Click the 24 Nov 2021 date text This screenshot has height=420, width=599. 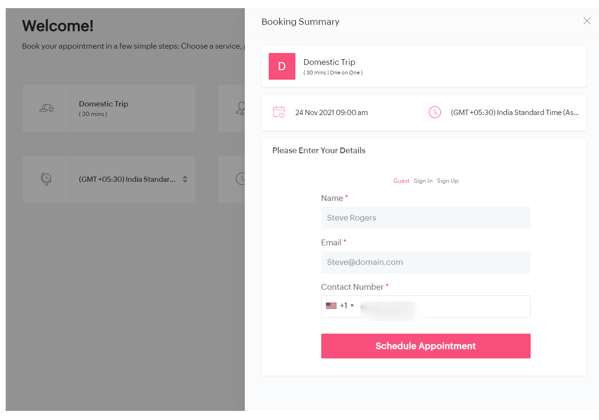[331, 113]
